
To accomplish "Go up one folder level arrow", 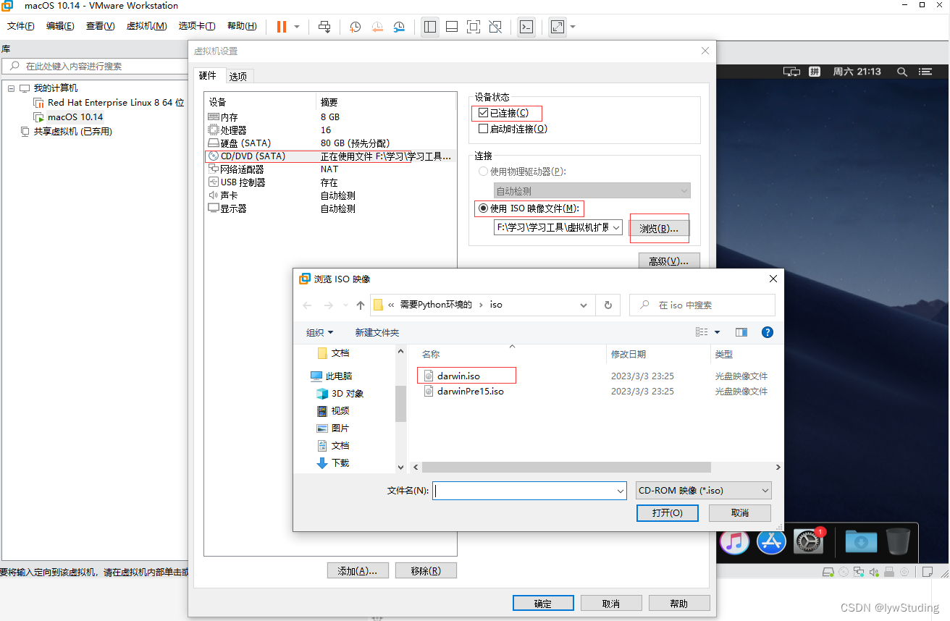I will tap(360, 305).
